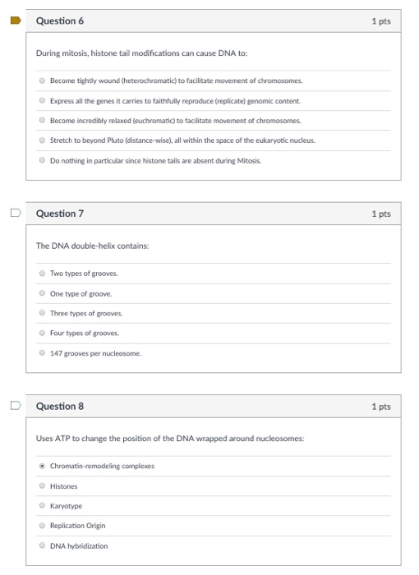
Task: Select "DNA hybridization" option
Action: (x=42, y=545)
